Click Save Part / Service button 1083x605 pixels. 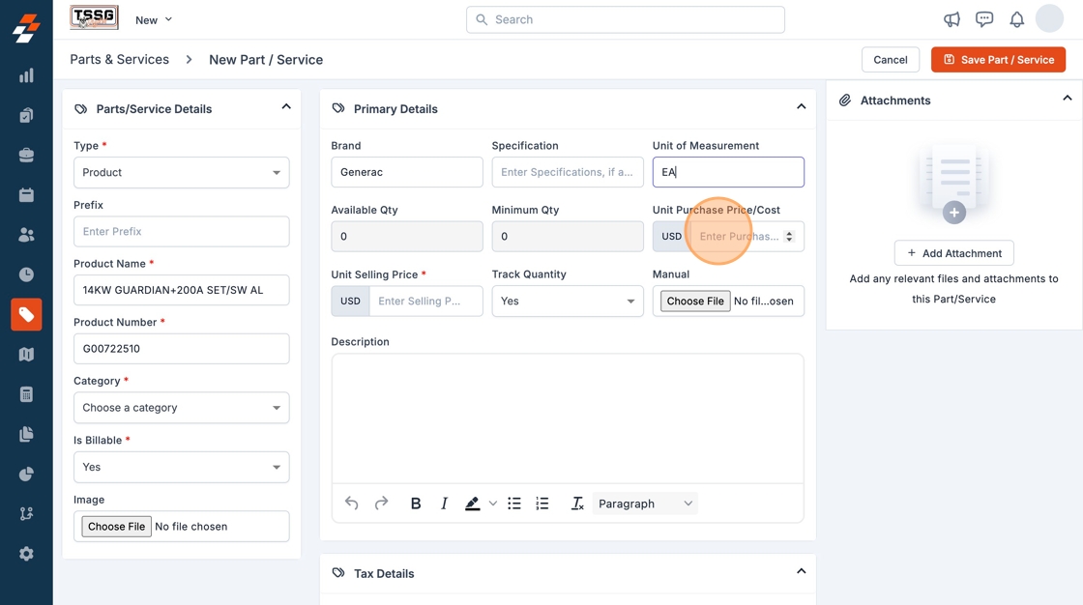998,60
